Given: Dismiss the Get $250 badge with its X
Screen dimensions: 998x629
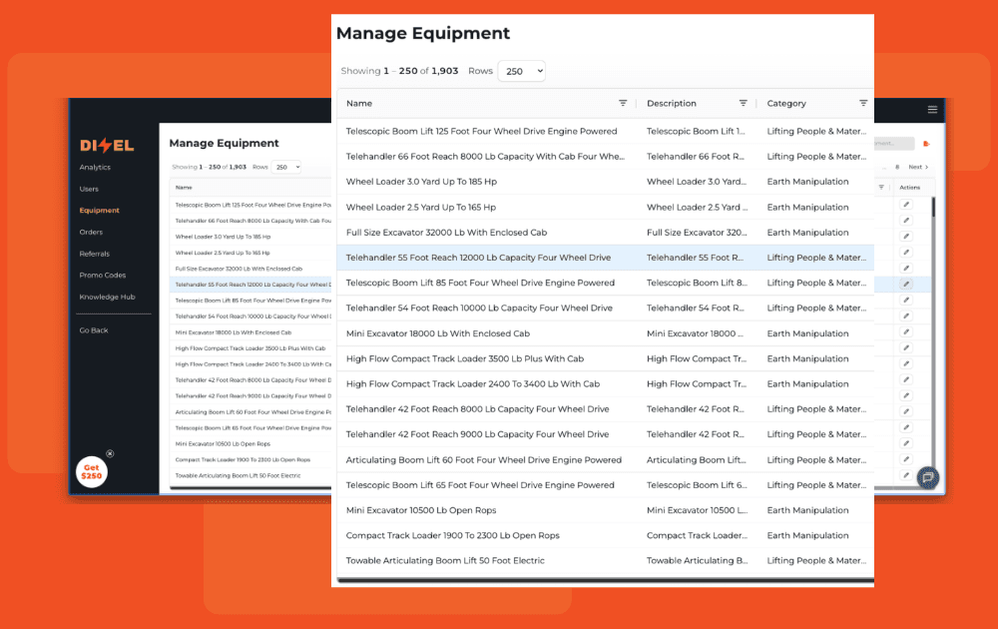Looking at the screenshot, I should 110,453.
